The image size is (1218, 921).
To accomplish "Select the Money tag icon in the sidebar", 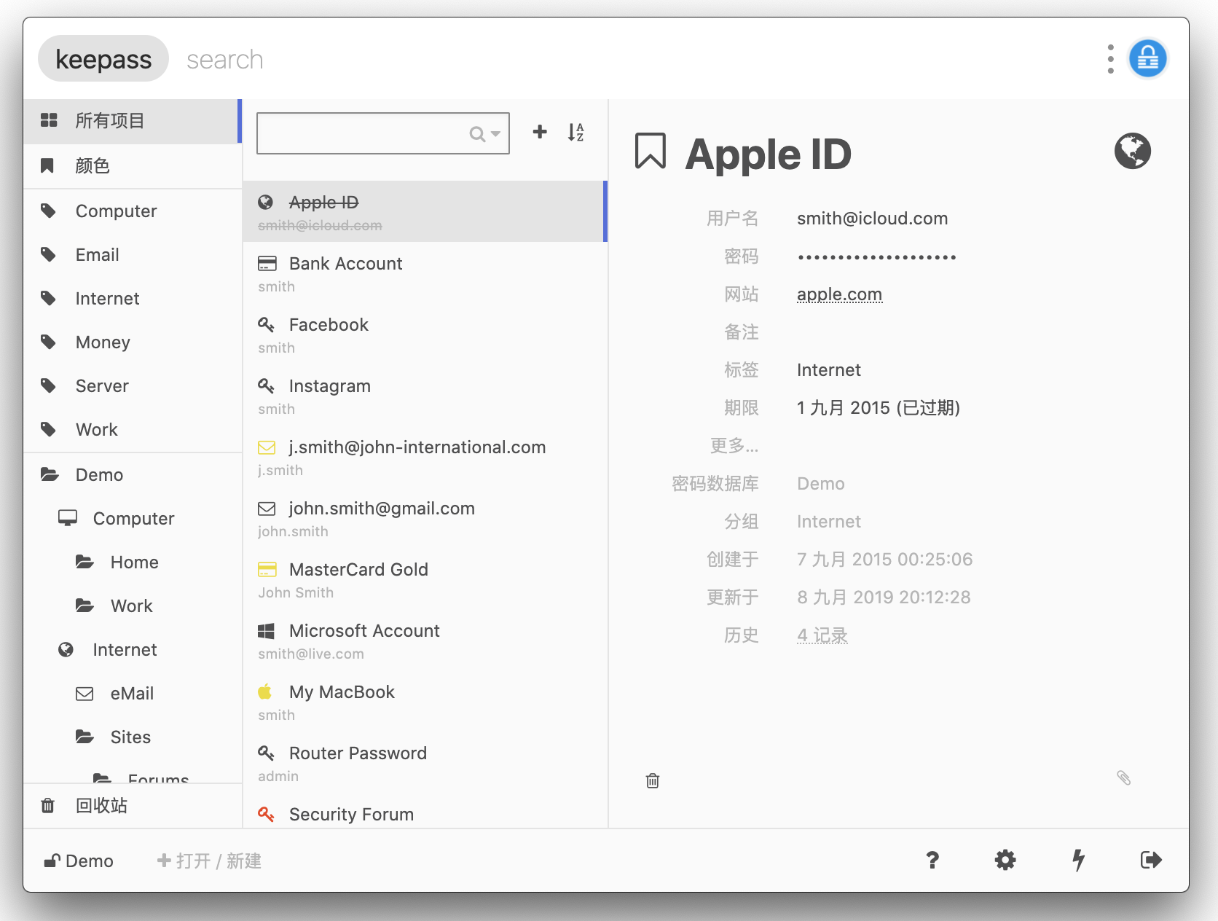I will (x=49, y=342).
